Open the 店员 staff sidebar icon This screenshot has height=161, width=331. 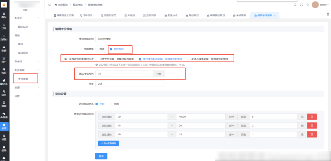pyautogui.click(x=4, y=93)
